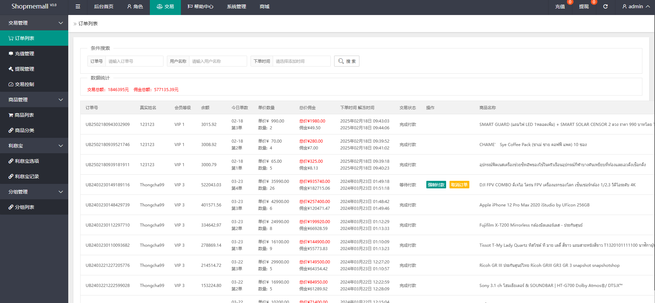This screenshot has width=655, height=303.
Task: Click the green 强制付款 button
Action: tap(436, 185)
